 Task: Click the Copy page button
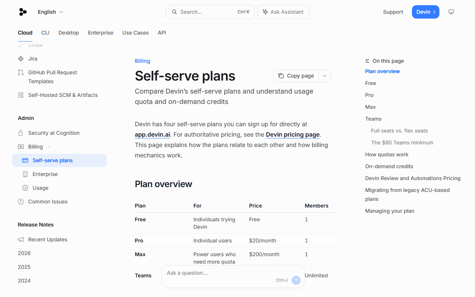tap(296, 76)
